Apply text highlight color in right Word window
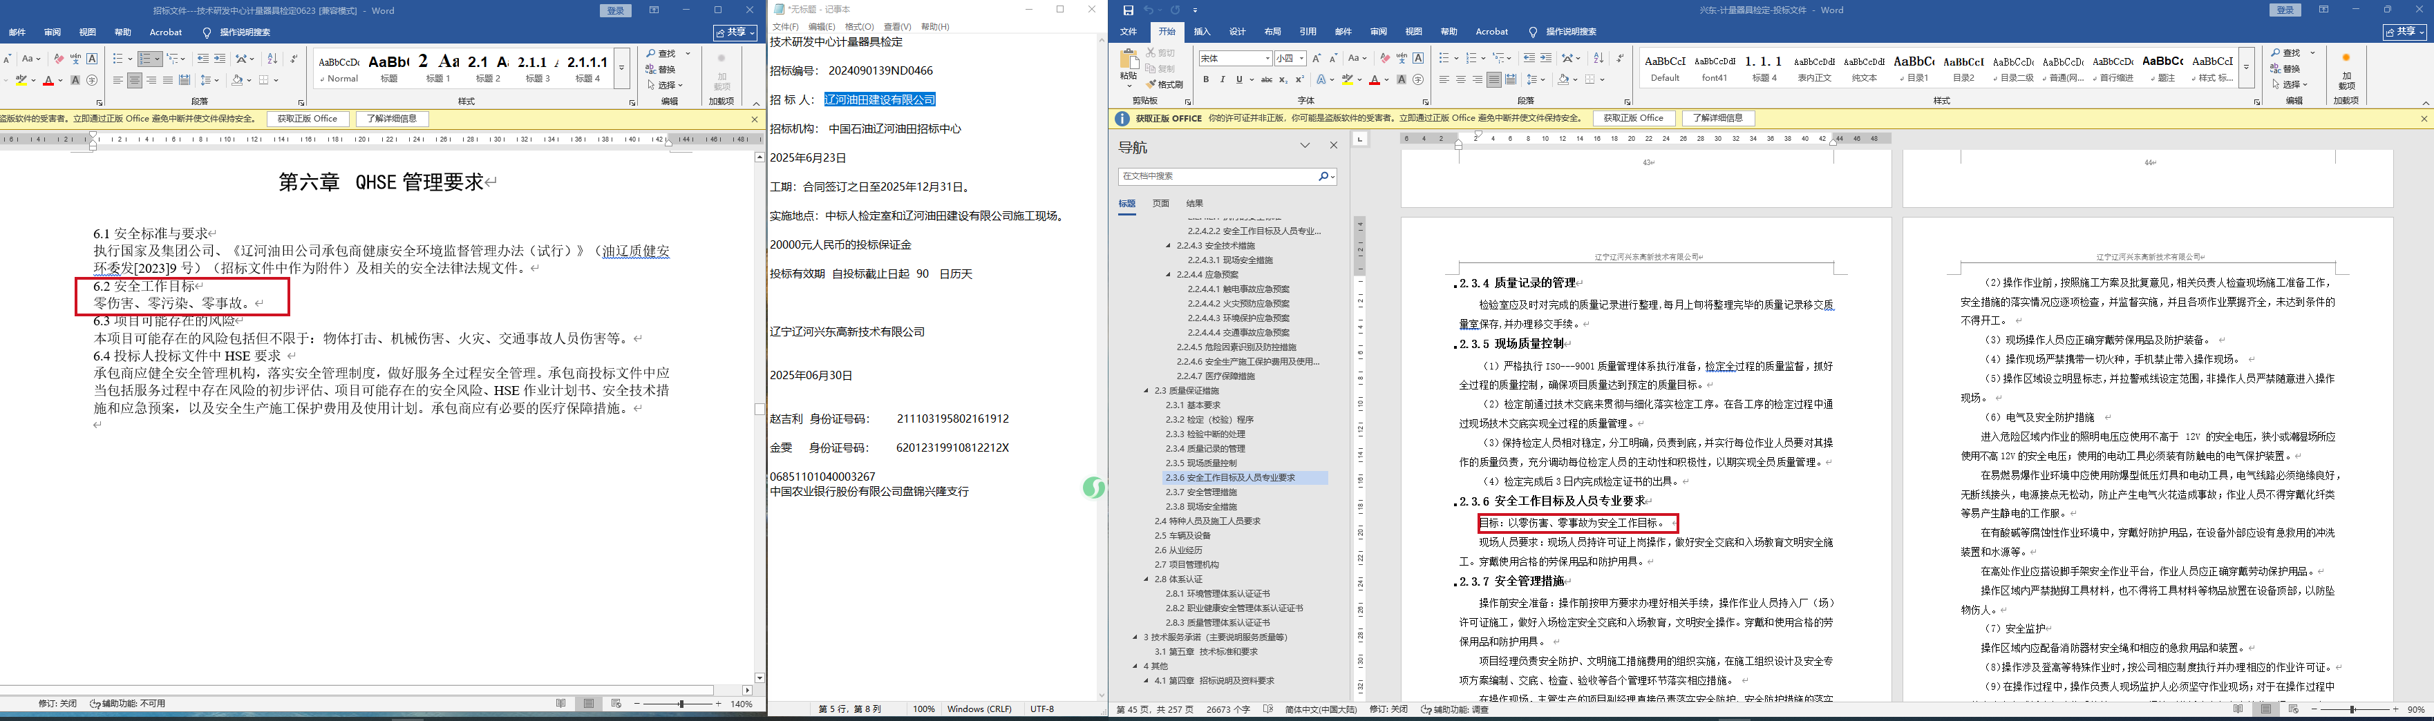The width and height of the screenshot is (2434, 721). (1348, 80)
